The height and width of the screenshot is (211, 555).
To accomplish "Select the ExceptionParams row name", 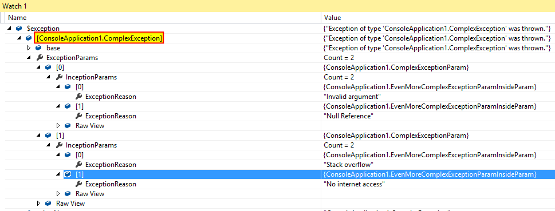I will click(72, 58).
